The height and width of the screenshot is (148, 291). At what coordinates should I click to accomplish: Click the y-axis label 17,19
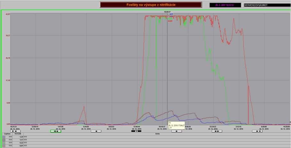(8, 81)
